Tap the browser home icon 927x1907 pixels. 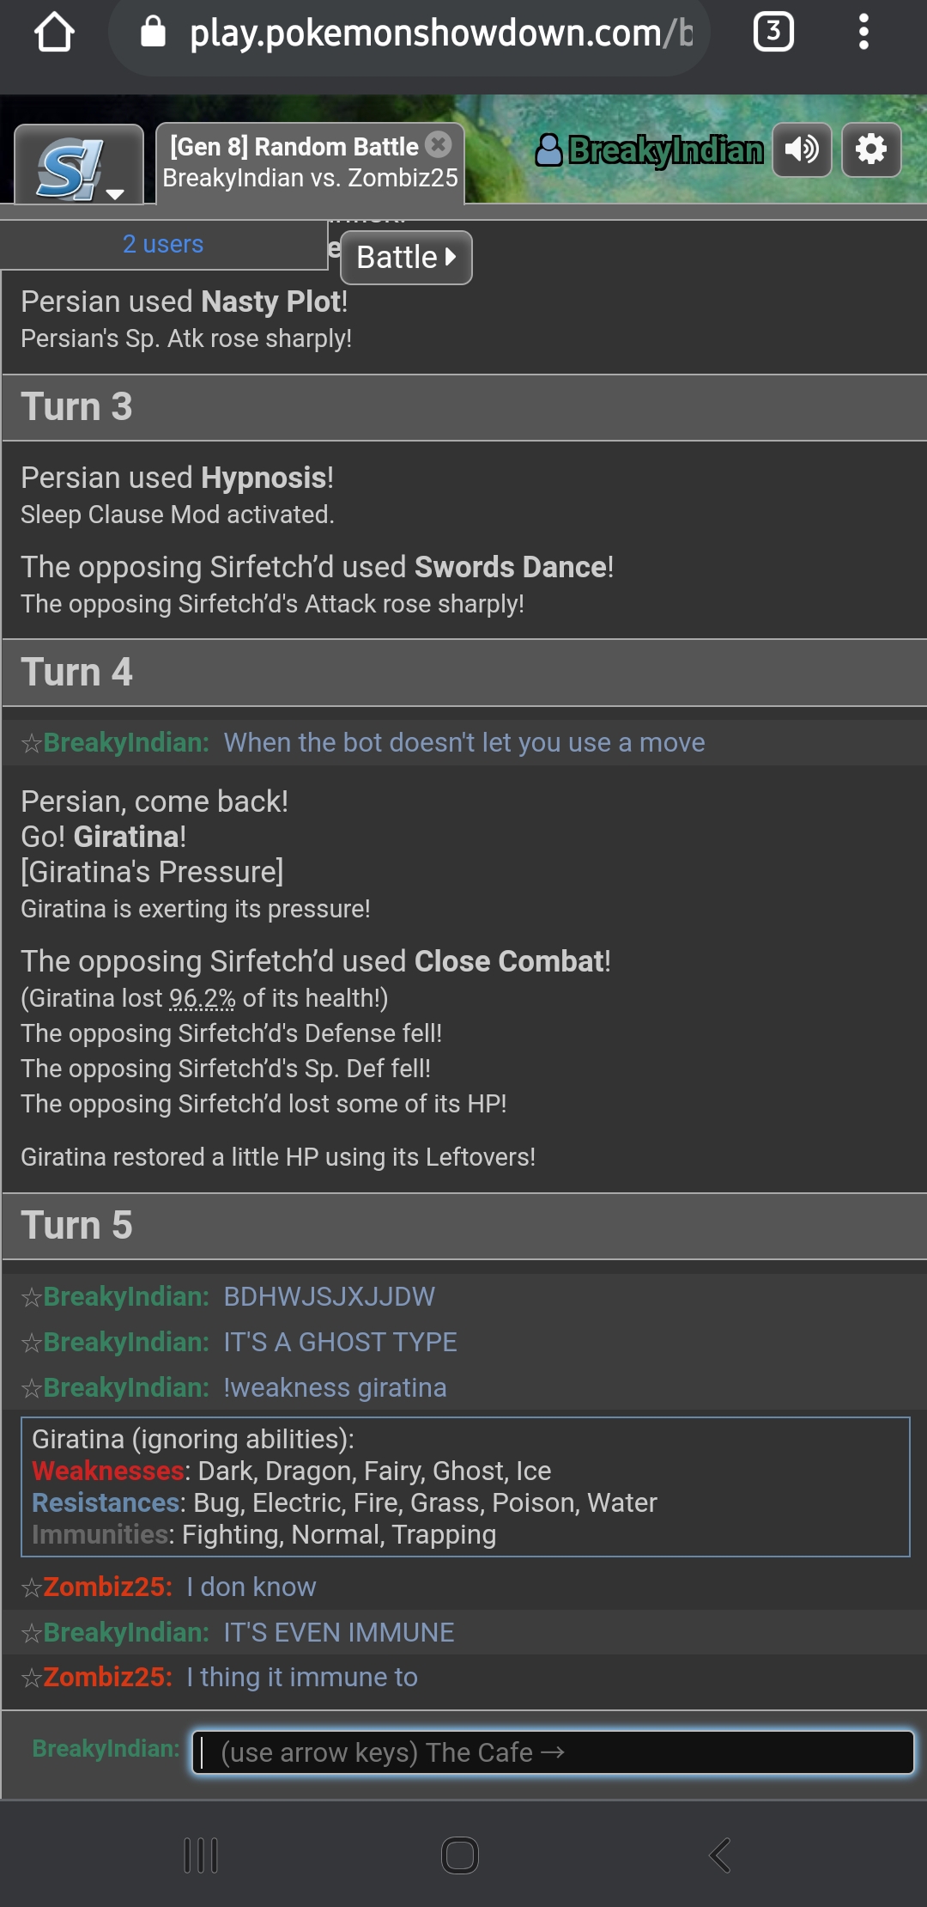coord(54,33)
